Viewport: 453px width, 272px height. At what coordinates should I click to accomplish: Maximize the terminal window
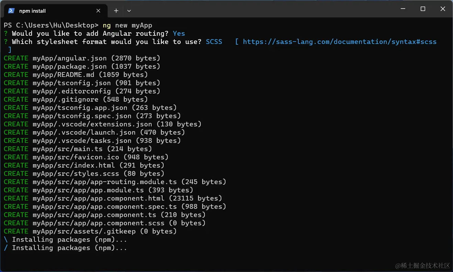(423, 9)
